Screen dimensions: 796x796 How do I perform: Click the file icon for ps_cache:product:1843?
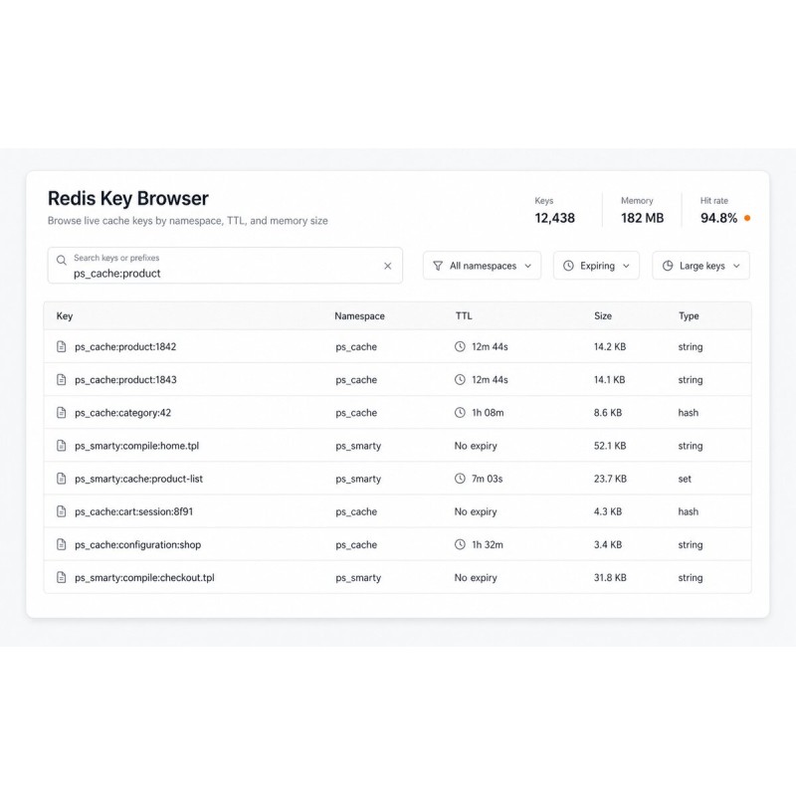[62, 380]
